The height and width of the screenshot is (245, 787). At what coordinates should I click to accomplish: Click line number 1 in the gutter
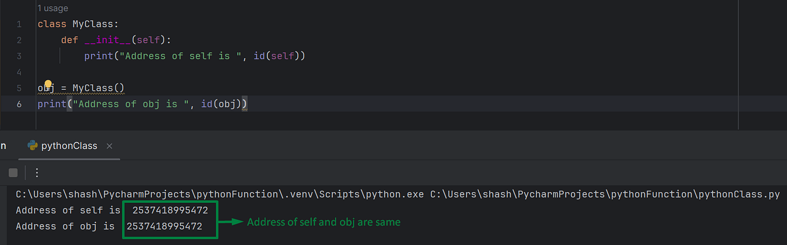[19, 24]
